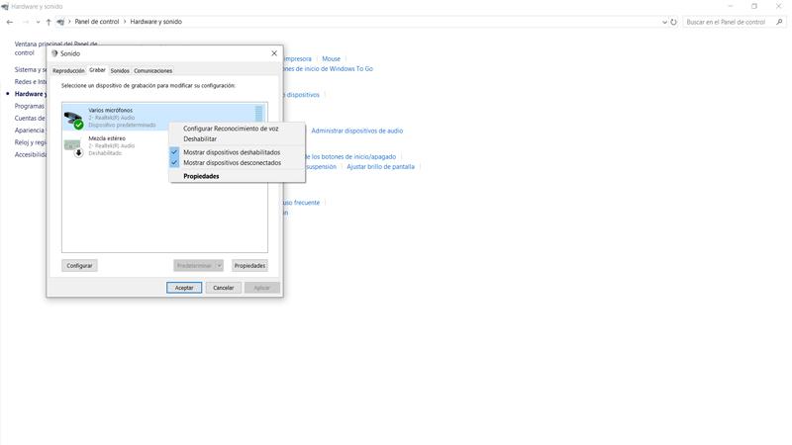Click the Propiedades button in dialog

coord(249,265)
